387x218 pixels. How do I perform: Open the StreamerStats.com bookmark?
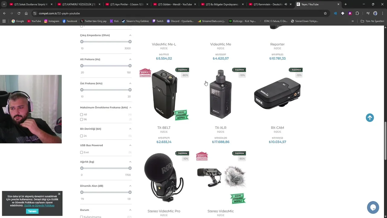coord(211,21)
